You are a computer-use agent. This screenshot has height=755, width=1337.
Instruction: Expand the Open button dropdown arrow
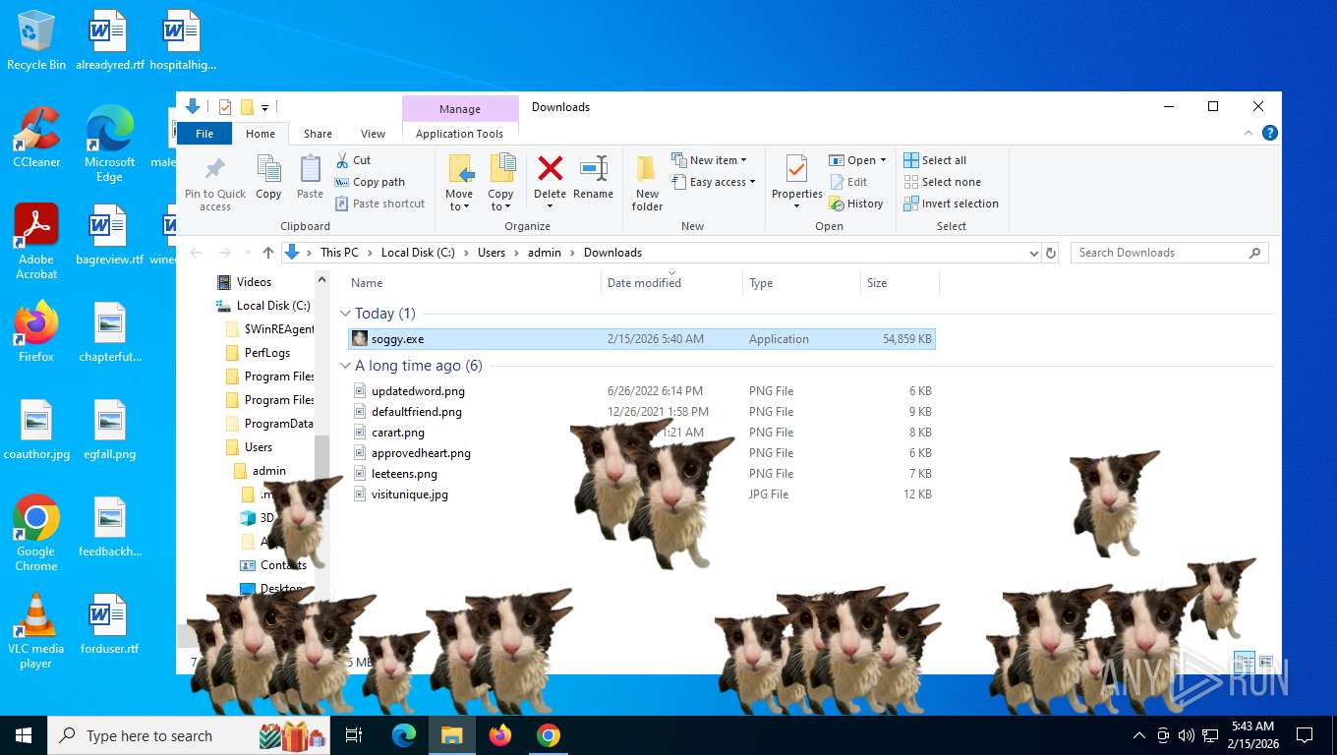pos(883,160)
